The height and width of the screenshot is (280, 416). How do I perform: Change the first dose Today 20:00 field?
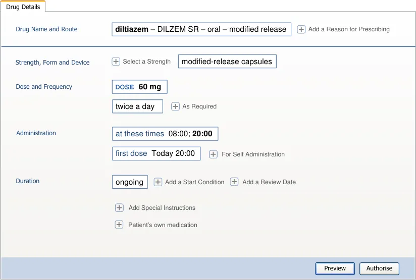coord(156,153)
